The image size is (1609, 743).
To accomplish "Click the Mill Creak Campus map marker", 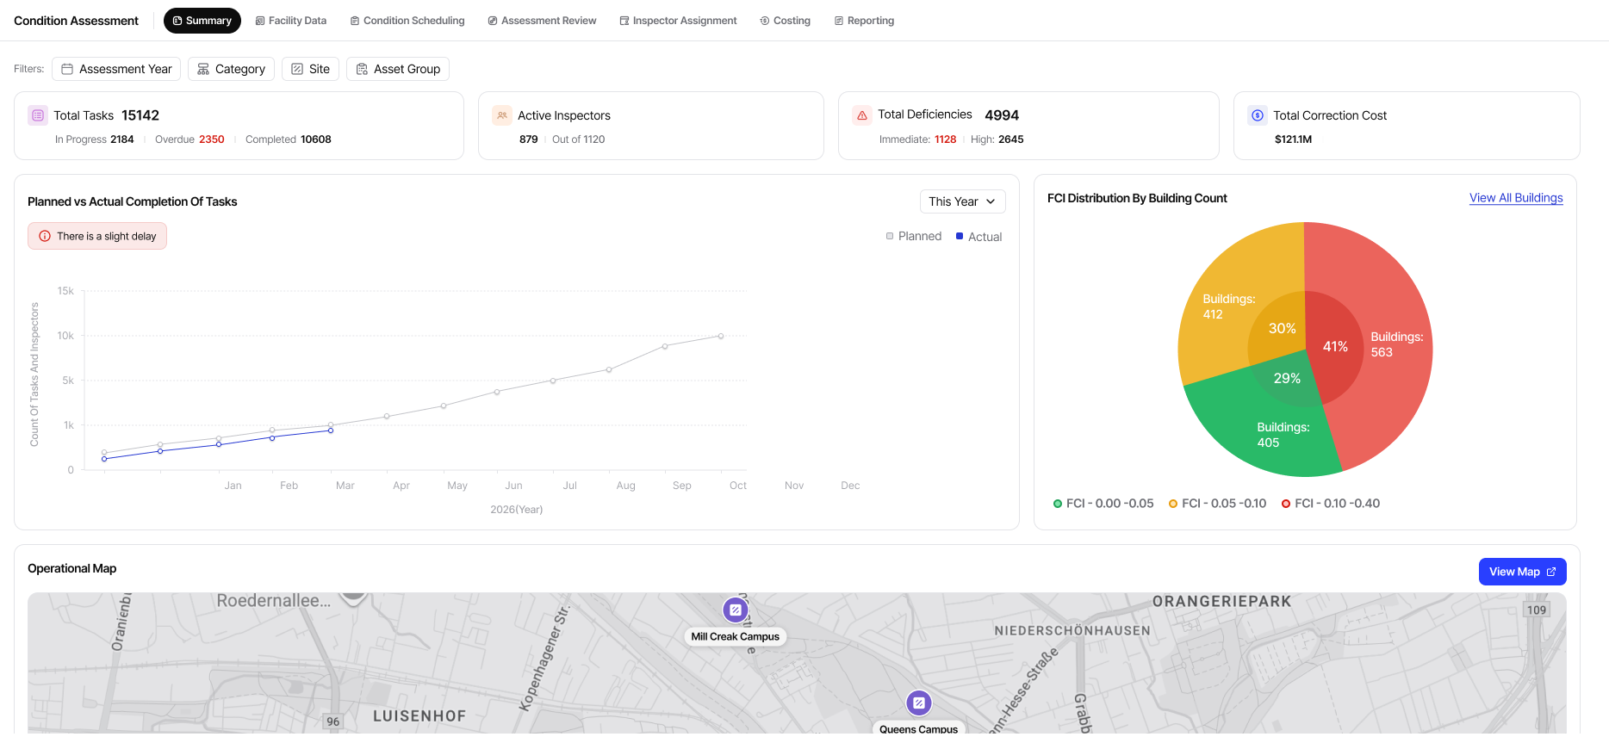I will [x=735, y=610].
